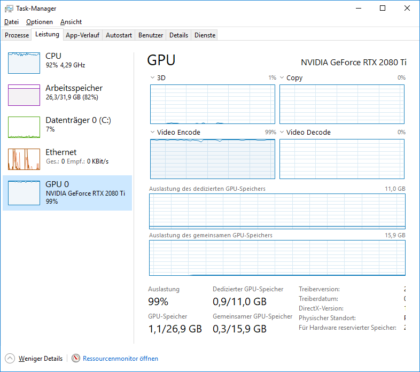Screen dimensions: 420x372
Task: Switch to the Prozesse tab
Action: click(x=17, y=35)
